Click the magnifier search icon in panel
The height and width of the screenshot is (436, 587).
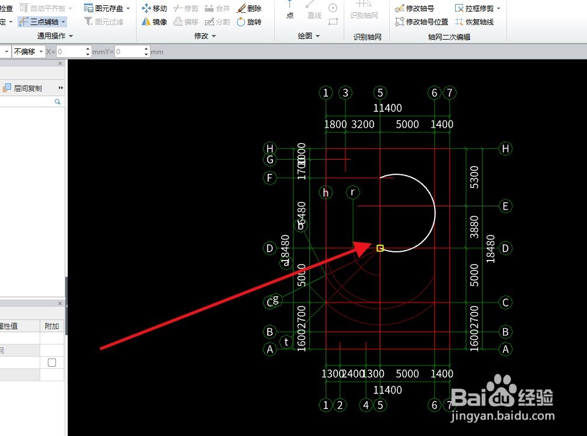click(58, 101)
